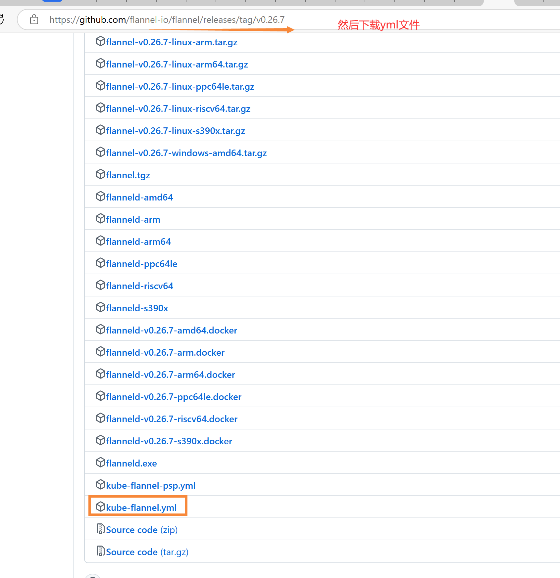Open kube-flannel-psp.yml link
The image size is (560, 578).
point(151,486)
